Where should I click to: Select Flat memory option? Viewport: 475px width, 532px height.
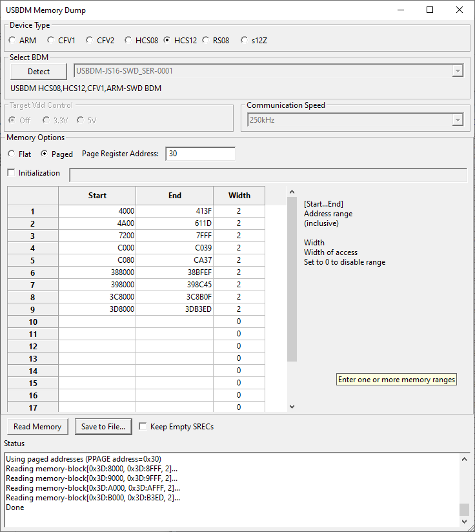(19, 154)
